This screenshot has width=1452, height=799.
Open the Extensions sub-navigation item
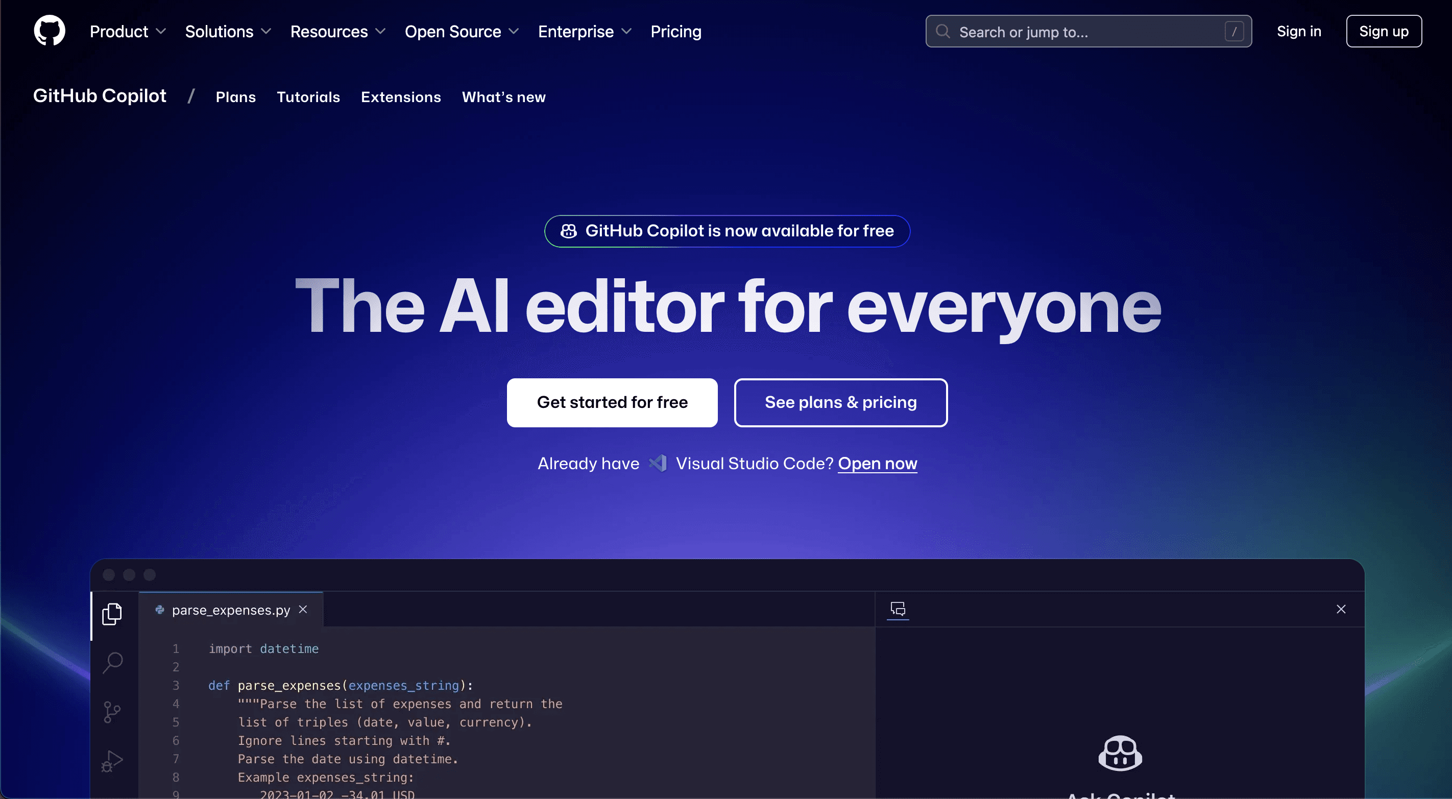(401, 97)
